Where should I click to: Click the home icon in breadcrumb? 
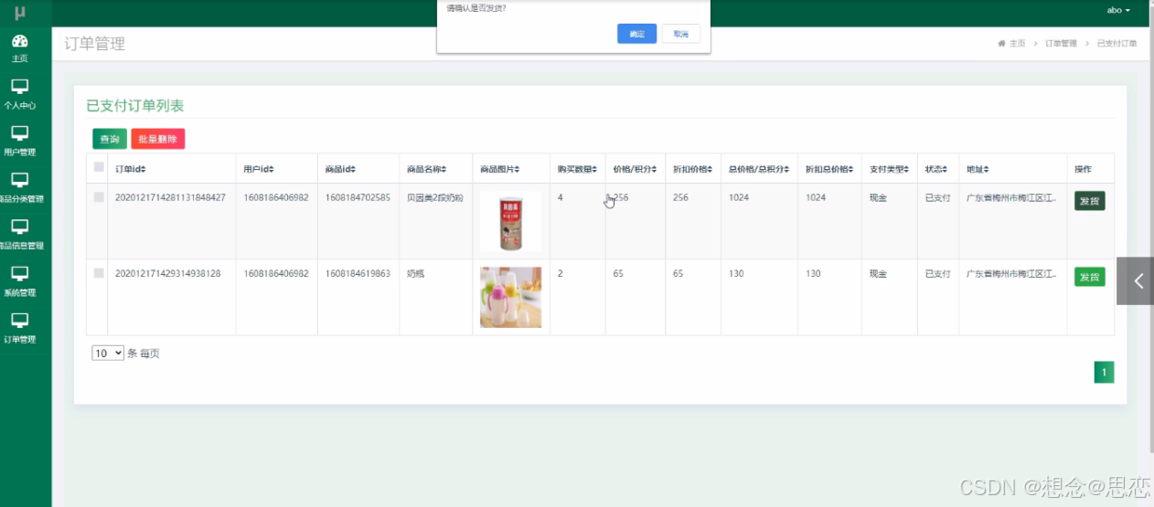[x=1001, y=44]
